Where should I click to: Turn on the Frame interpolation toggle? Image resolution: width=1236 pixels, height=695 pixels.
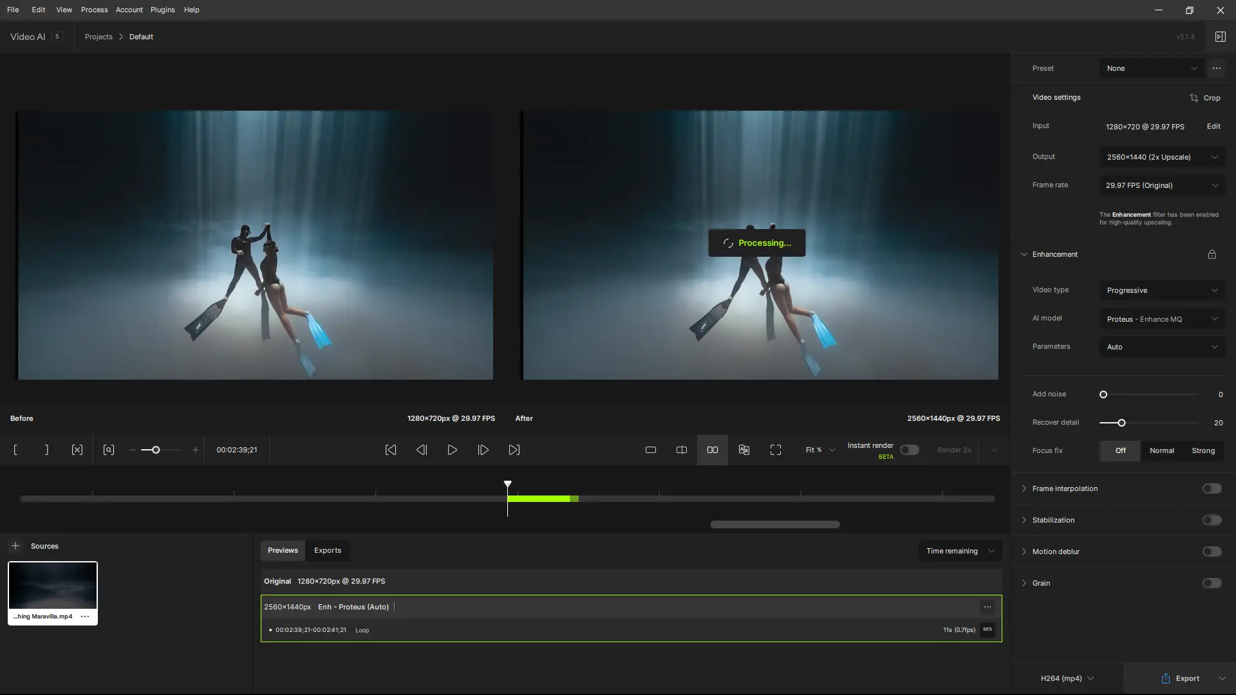pos(1212,488)
